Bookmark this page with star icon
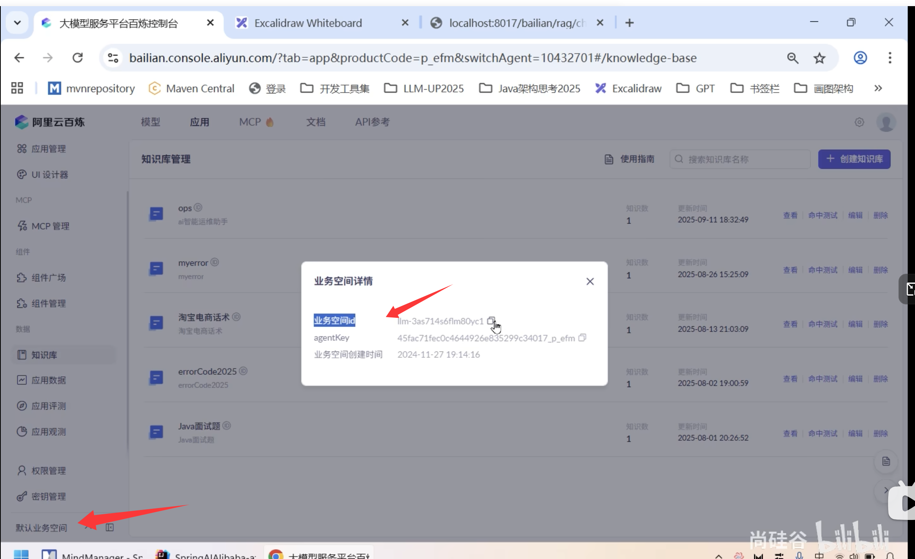The height and width of the screenshot is (559, 915). (819, 58)
